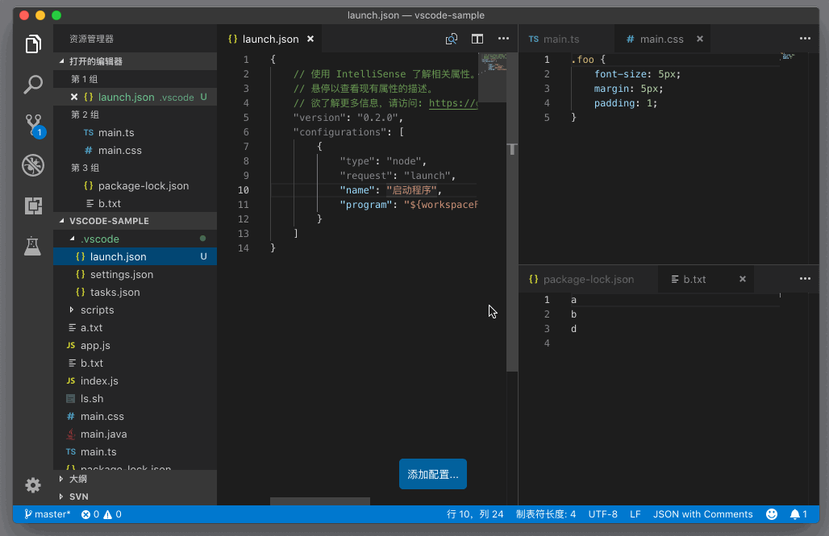Open the Extensions view icon
829x536 pixels.
click(33, 206)
